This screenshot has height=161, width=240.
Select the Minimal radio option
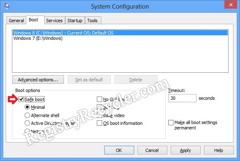(x=27, y=107)
